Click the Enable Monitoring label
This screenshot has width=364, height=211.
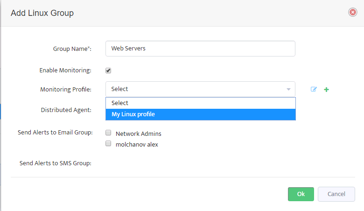coord(65,70)
